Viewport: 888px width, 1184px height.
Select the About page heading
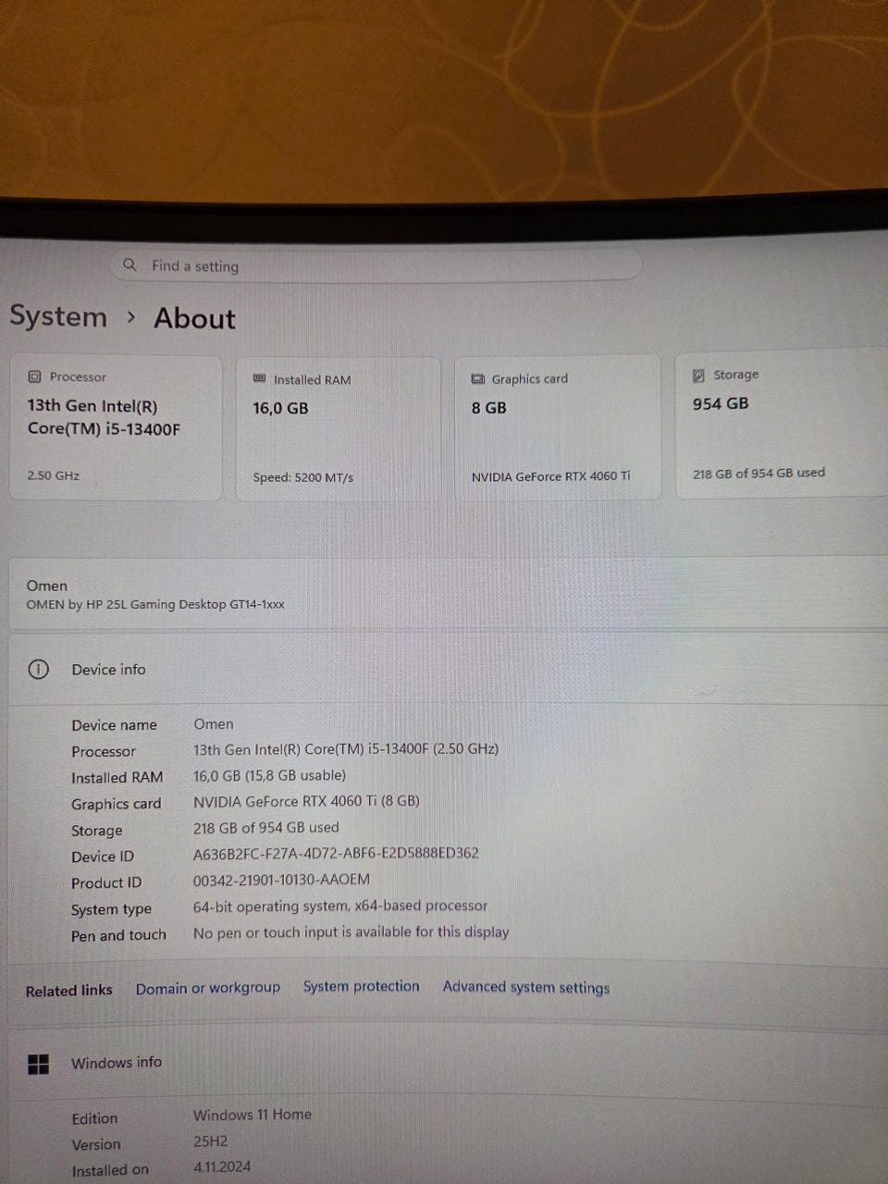pos(194,318)
